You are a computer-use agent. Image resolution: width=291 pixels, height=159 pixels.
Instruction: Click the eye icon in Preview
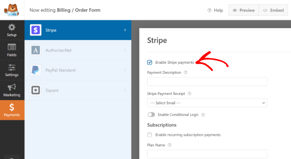click(x=235, y=10)
